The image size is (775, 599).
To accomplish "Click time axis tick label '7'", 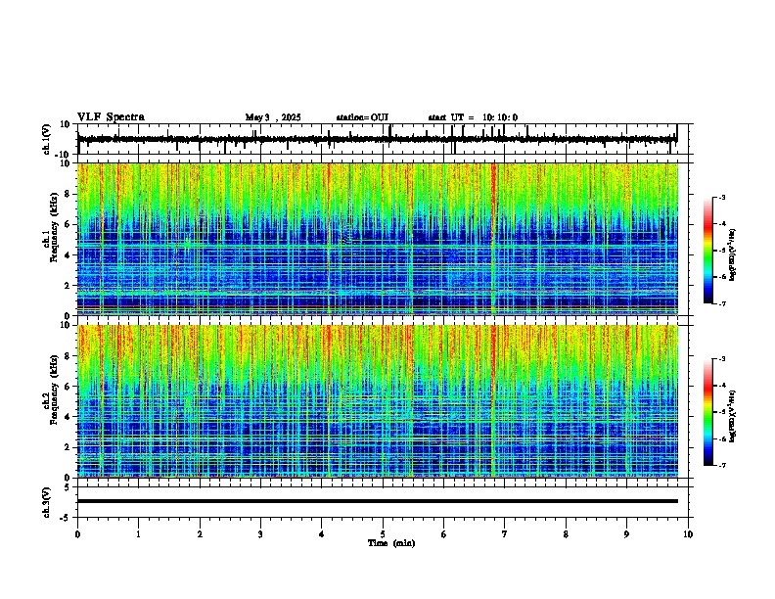I will (x=505, y=534).
